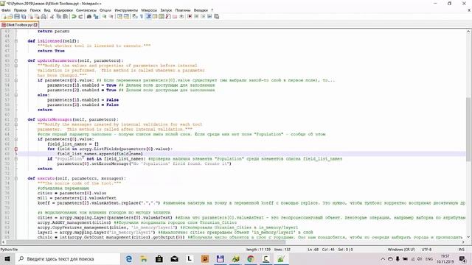Viewport: 472px width, 265px height.
Task: Create a new file via toolbar icon
Action: pos(5,16)
